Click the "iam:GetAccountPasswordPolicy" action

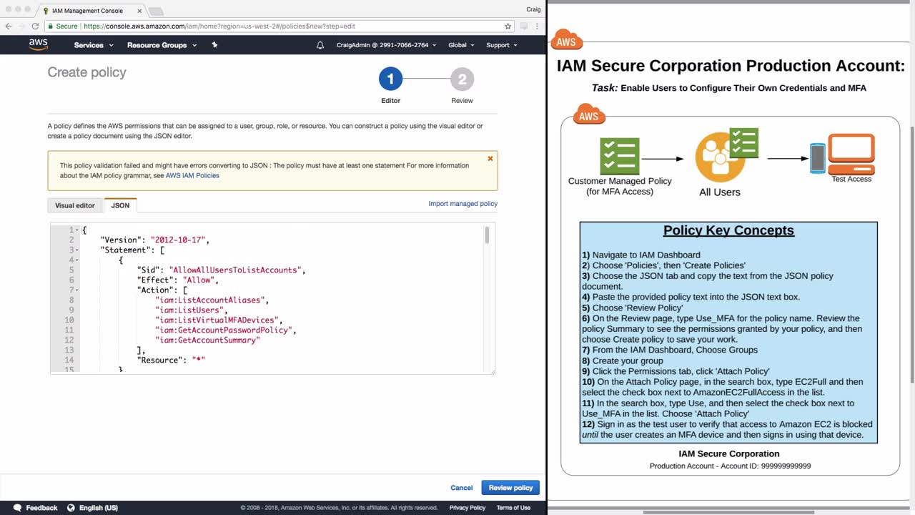point(226,330)
